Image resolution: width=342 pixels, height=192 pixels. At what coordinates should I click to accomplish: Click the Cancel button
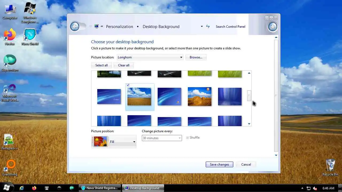pyautogui.click(x=246, y=165)
